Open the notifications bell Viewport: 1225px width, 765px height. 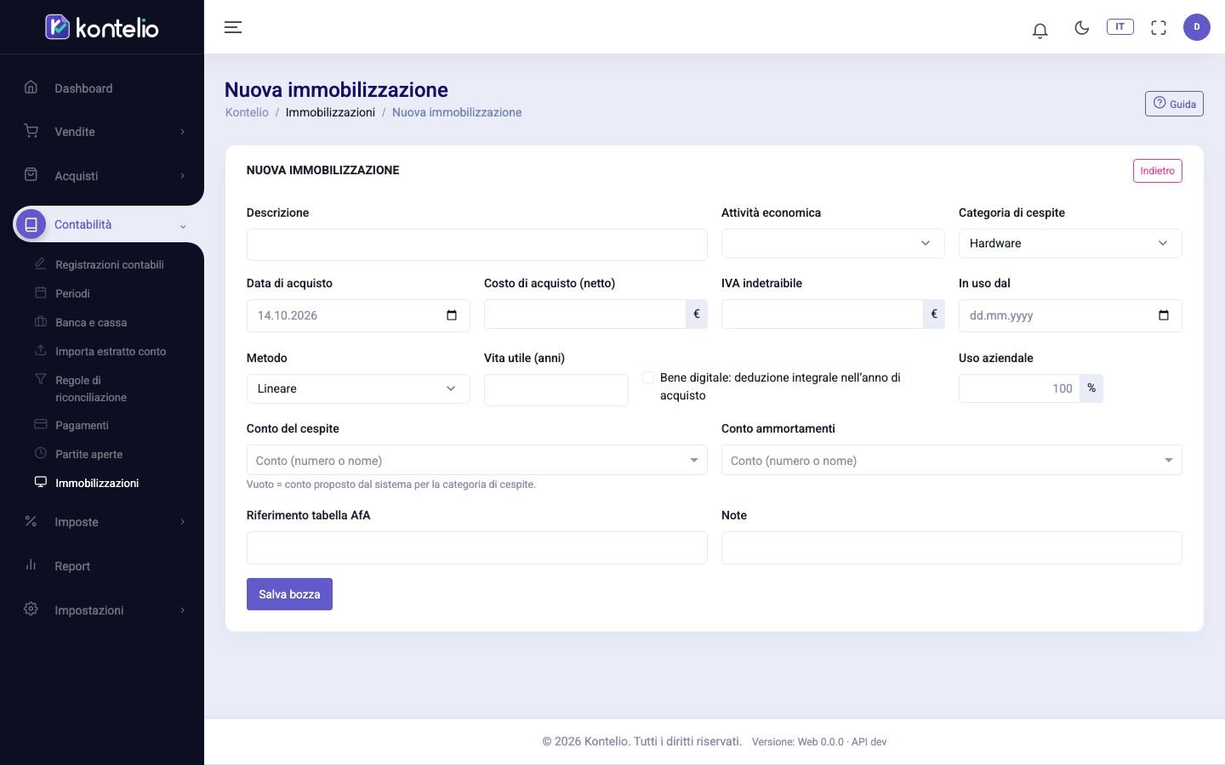click(1040, 30)
